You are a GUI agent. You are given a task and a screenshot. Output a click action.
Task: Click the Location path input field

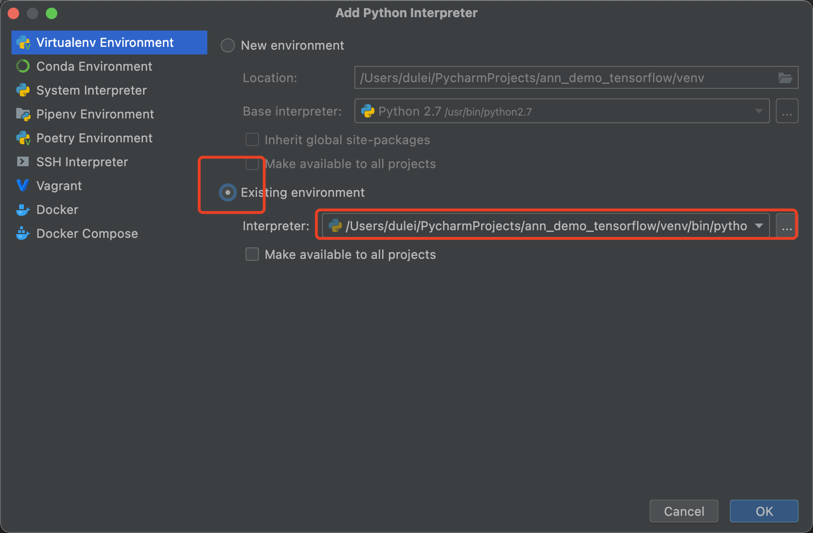(x=576, y=78)
